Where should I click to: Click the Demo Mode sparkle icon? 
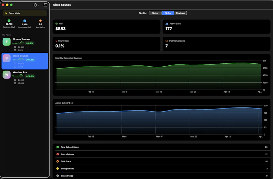click(6, 13)
